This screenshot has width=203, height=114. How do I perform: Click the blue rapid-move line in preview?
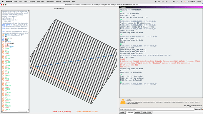pyautogui.click(x=74, y=61)
